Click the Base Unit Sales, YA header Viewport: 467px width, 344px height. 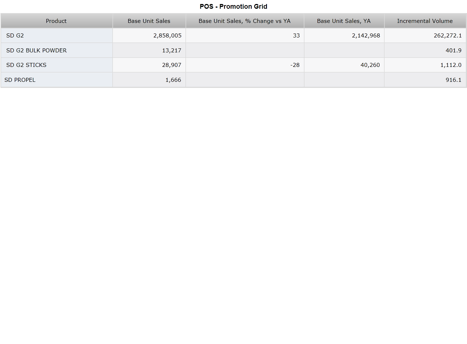pyautogui.click(x=344, y=21)
